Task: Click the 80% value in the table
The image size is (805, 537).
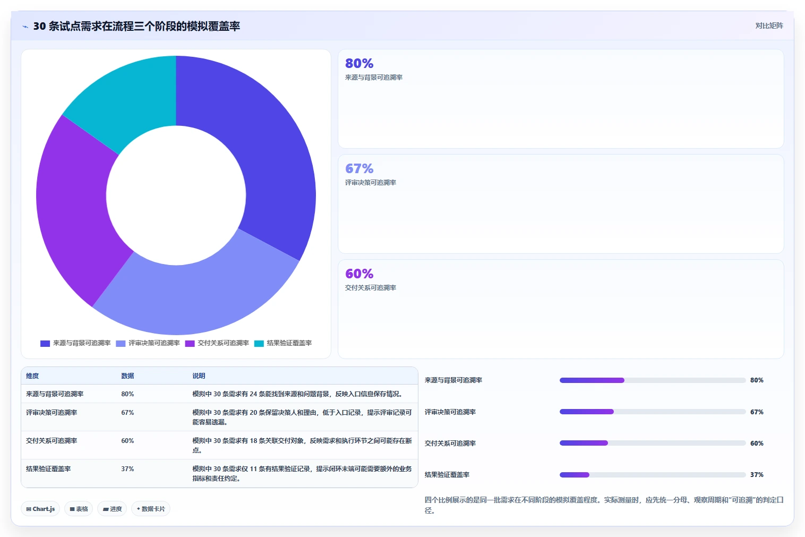Action: point(127,394)
